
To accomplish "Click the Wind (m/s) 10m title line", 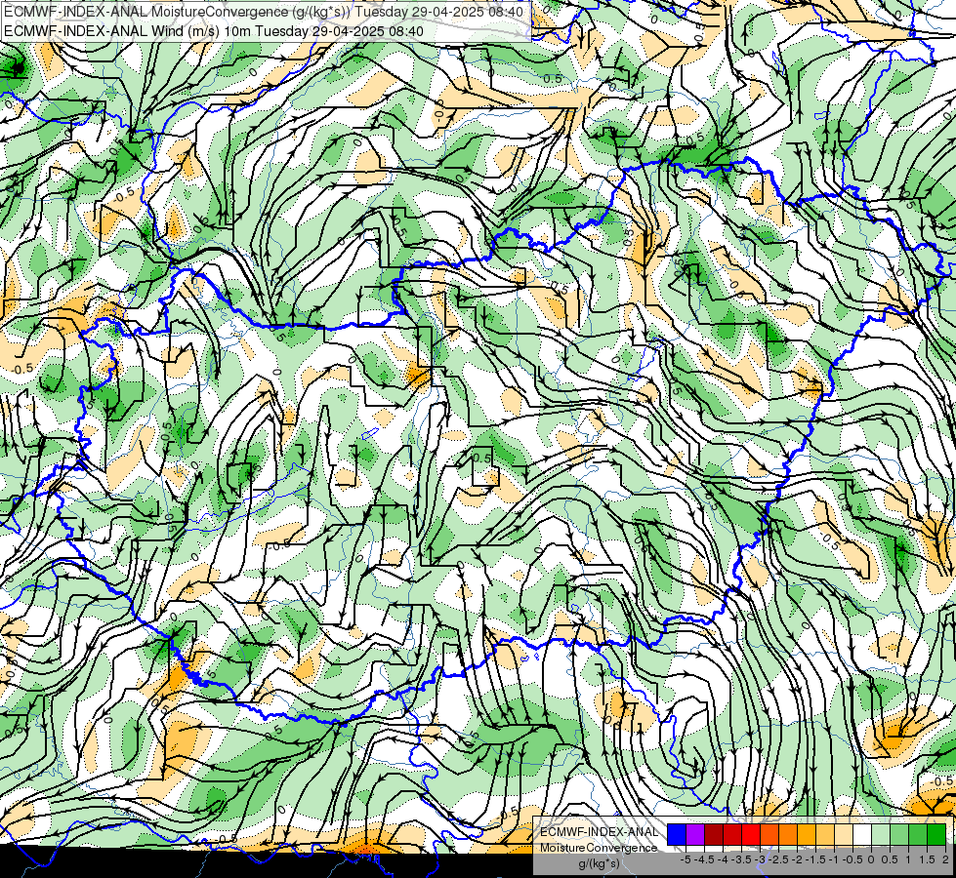I will 214,31.
